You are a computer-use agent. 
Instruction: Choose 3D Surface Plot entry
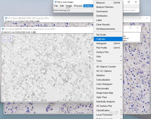click(108, 106)
